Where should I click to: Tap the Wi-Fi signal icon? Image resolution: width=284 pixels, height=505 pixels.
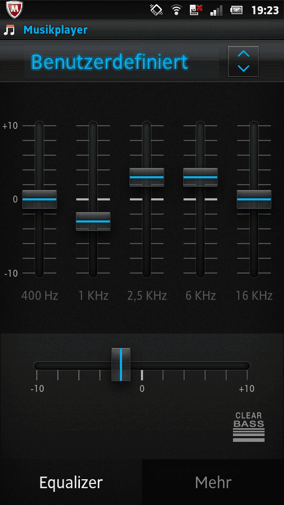[176, 10]
